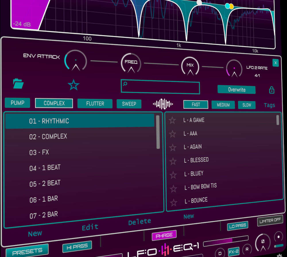Select the FAST speed tag
This screenshot has height=257, width=287.
click(x=196, y=105)
